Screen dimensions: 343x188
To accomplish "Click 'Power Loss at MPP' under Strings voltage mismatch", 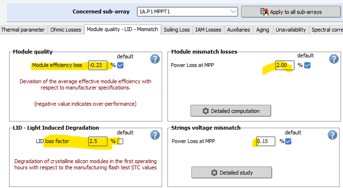I will tap(193, 142).
